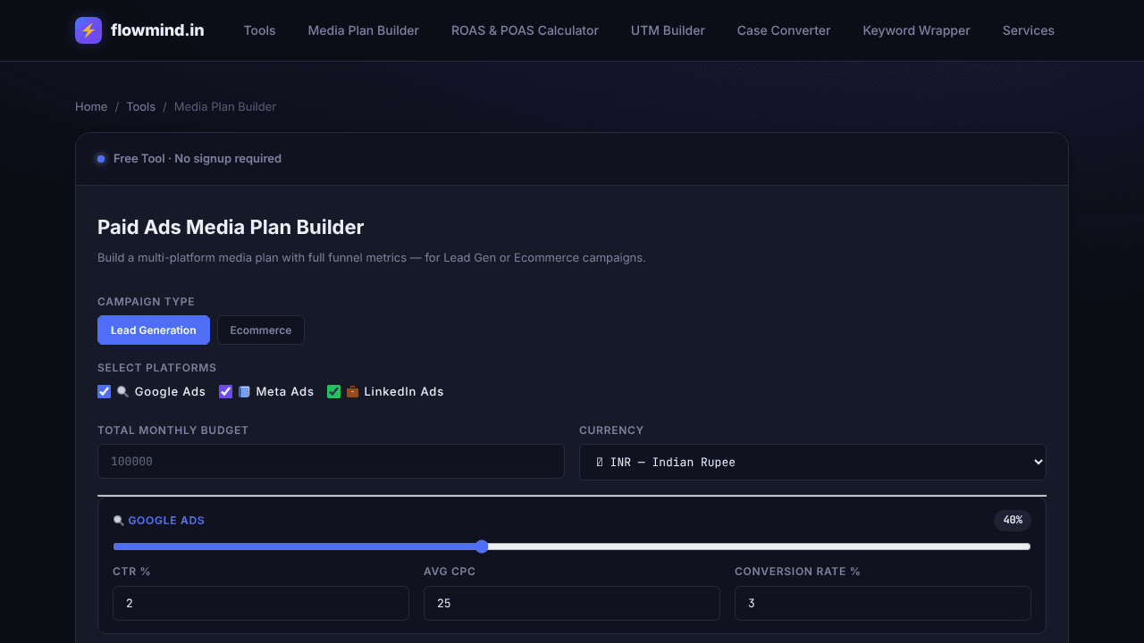Click the description text about full funnel metrics

pos(372,258)
